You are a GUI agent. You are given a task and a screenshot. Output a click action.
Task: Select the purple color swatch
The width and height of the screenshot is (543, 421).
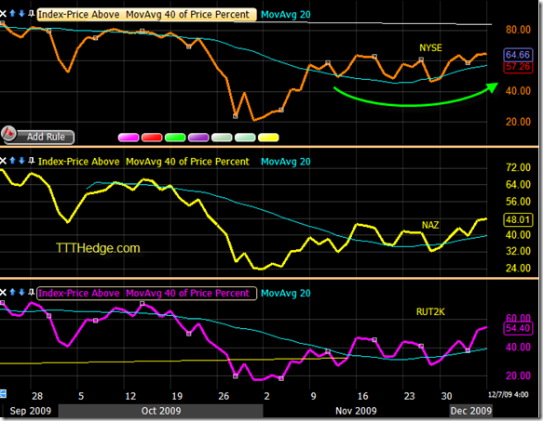click(x=198, y=138)
